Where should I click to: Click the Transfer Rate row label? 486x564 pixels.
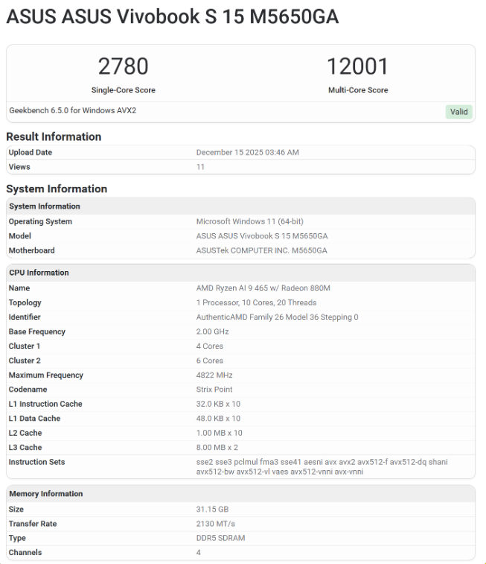pyautogui.click(x=33, y=524)
